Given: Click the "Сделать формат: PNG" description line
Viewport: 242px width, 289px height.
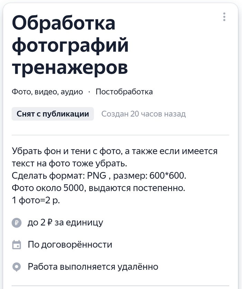Looking at the screenshot, I should coord(99,175).
